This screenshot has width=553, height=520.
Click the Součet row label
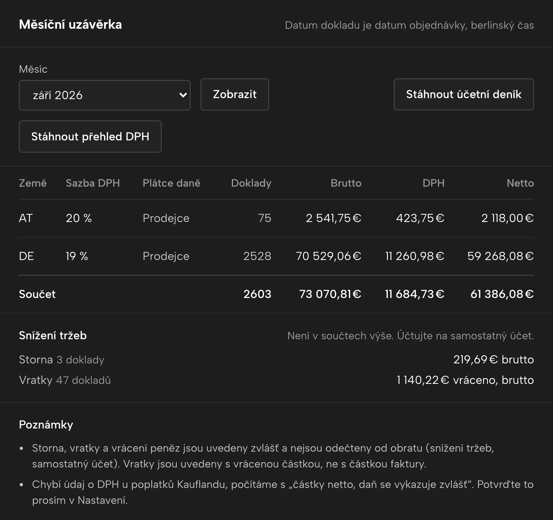[37, 294]
